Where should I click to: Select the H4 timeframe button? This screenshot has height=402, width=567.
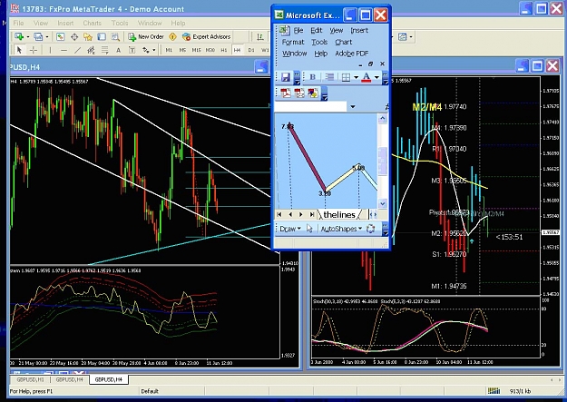[x=237, y=50]
